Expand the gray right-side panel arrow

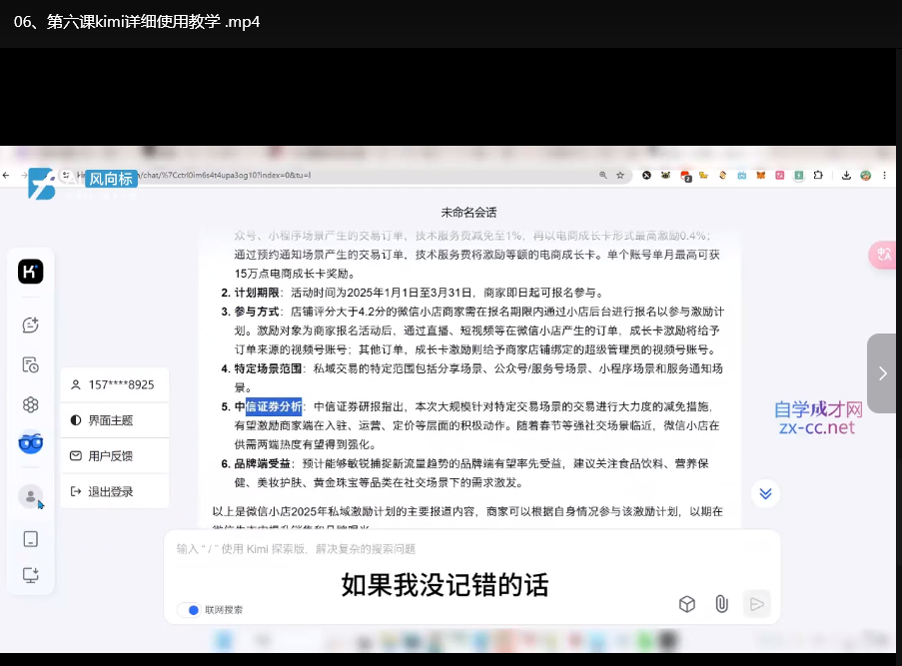(x=882, y=373)
